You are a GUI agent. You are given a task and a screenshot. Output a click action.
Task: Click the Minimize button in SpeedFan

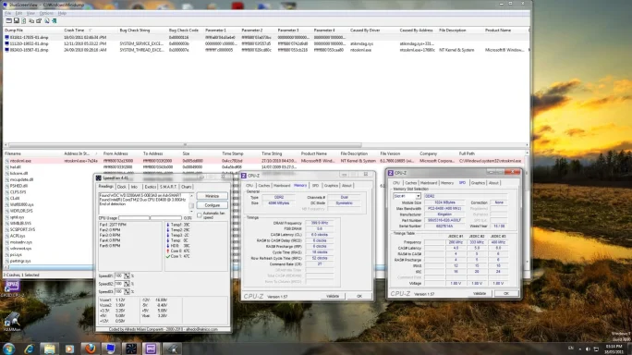coord(212,196)
